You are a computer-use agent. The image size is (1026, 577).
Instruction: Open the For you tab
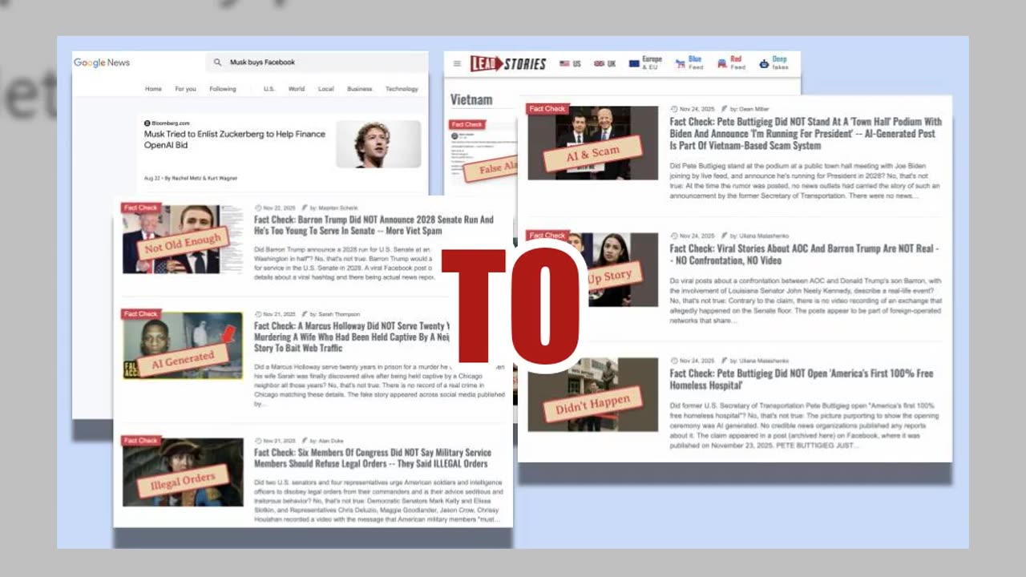(x=185, y=89)
